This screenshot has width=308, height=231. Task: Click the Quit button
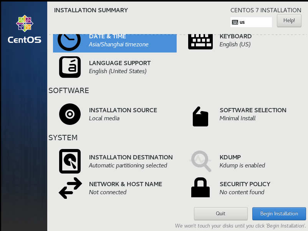click(x=220, y=213)
